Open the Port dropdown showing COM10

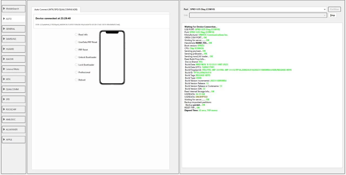coord(258,9)
